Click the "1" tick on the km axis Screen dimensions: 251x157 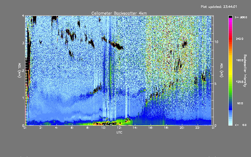(23, 98)
